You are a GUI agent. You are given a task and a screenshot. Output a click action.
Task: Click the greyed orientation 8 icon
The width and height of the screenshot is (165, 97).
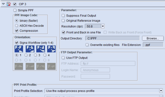point(51,66)
